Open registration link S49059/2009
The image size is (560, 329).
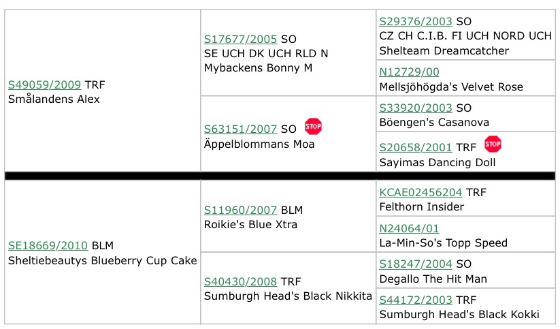tap(45, 84)
